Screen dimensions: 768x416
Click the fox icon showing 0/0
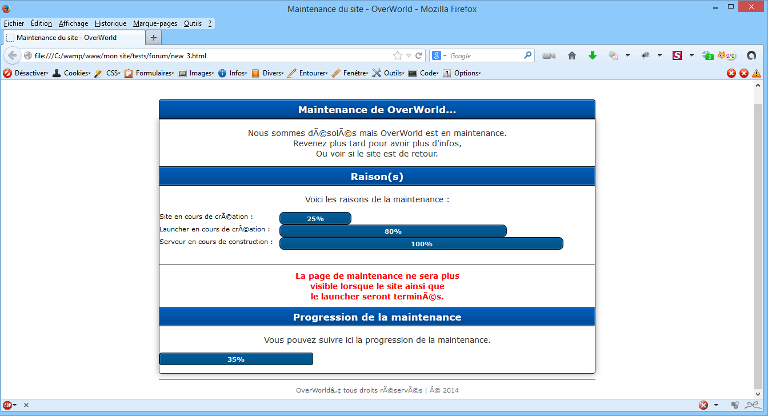click(x=727, y=55)
